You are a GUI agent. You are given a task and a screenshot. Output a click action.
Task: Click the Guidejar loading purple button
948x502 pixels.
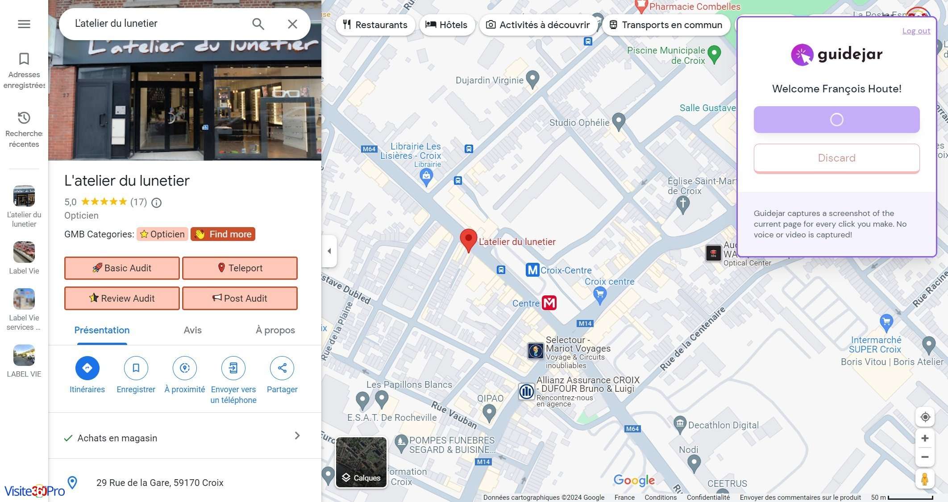(836, 120)
